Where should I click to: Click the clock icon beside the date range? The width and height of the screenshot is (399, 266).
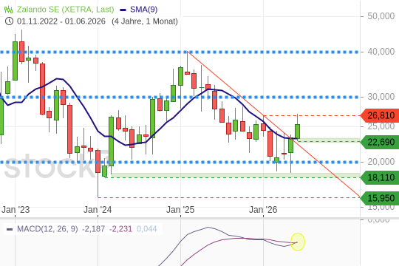click(9, 21)
